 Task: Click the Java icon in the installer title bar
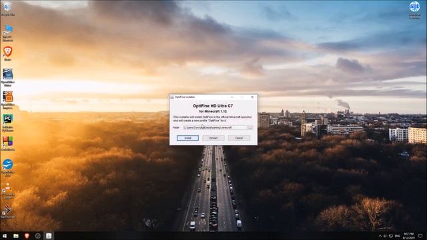click(x=172, y=97)
